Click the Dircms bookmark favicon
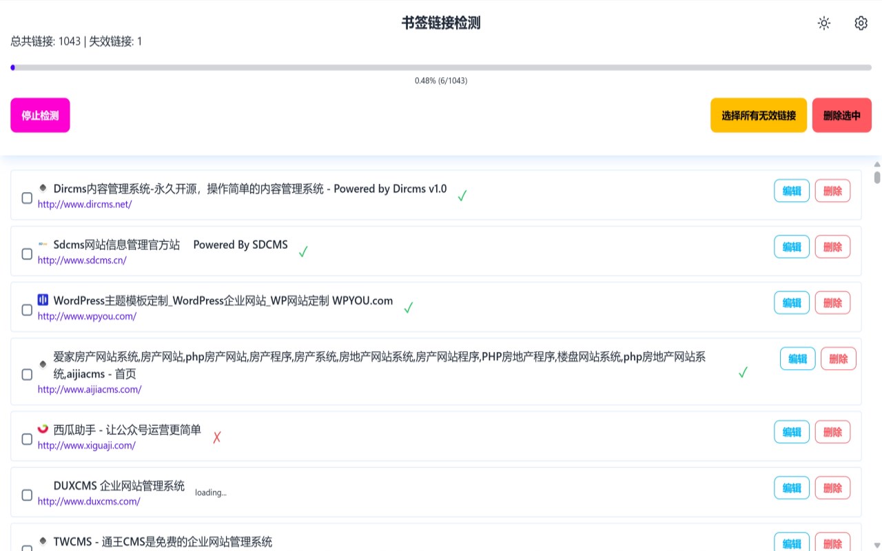 point(43,188)
